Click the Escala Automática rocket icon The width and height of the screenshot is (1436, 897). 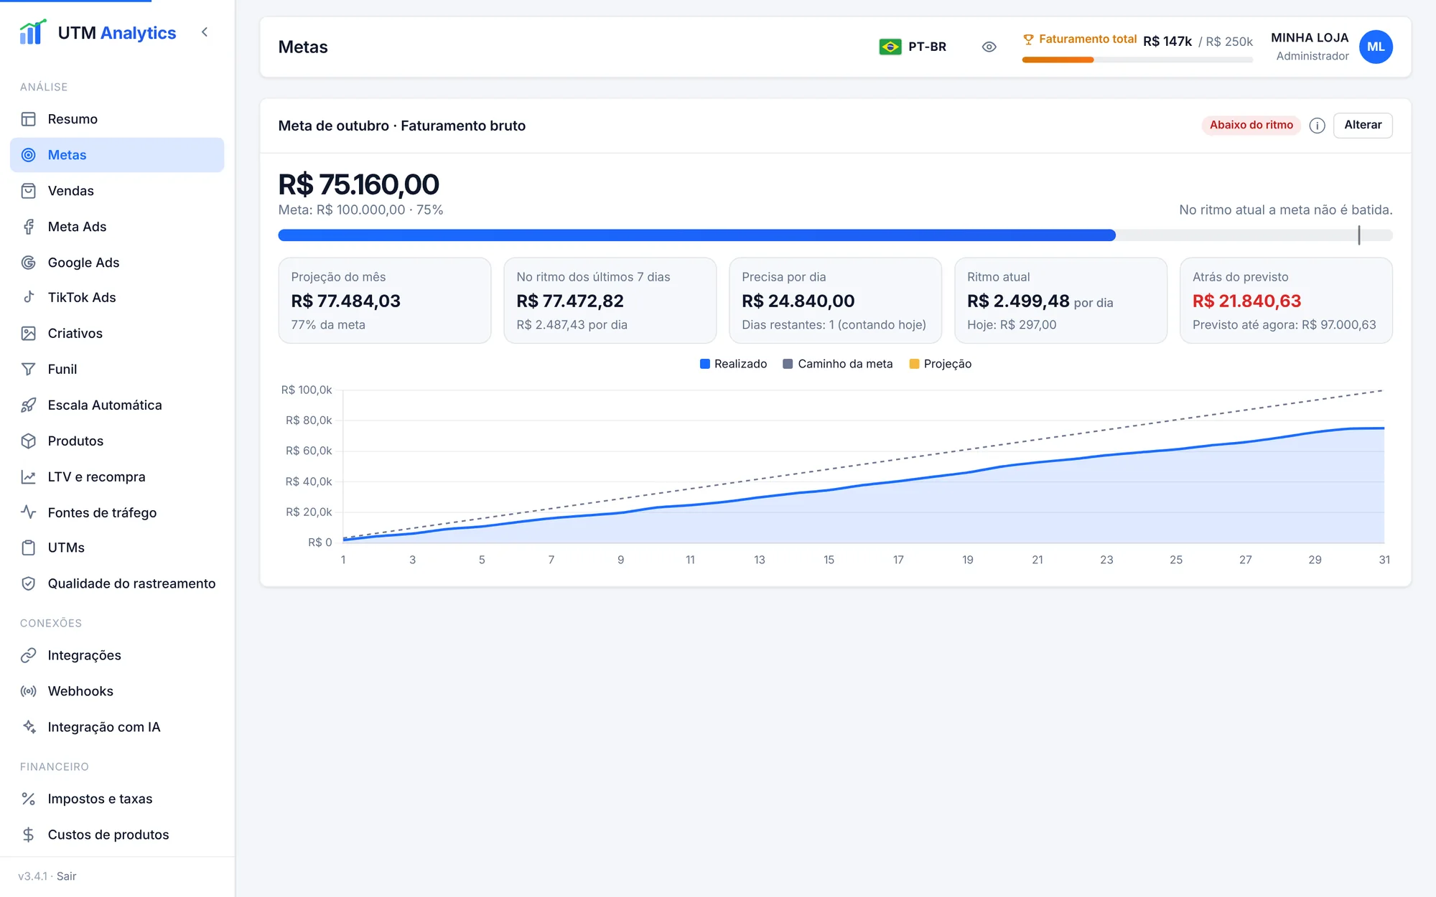pyautogui.click(x=29, y=405)
